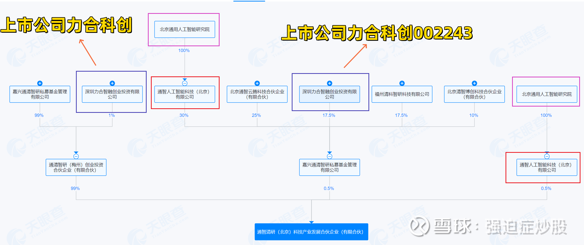This screenshot has height=245, width=584.
Task: Select 深圳力合智融创业投资 box with 1% stake
Action: pos(112,94)
